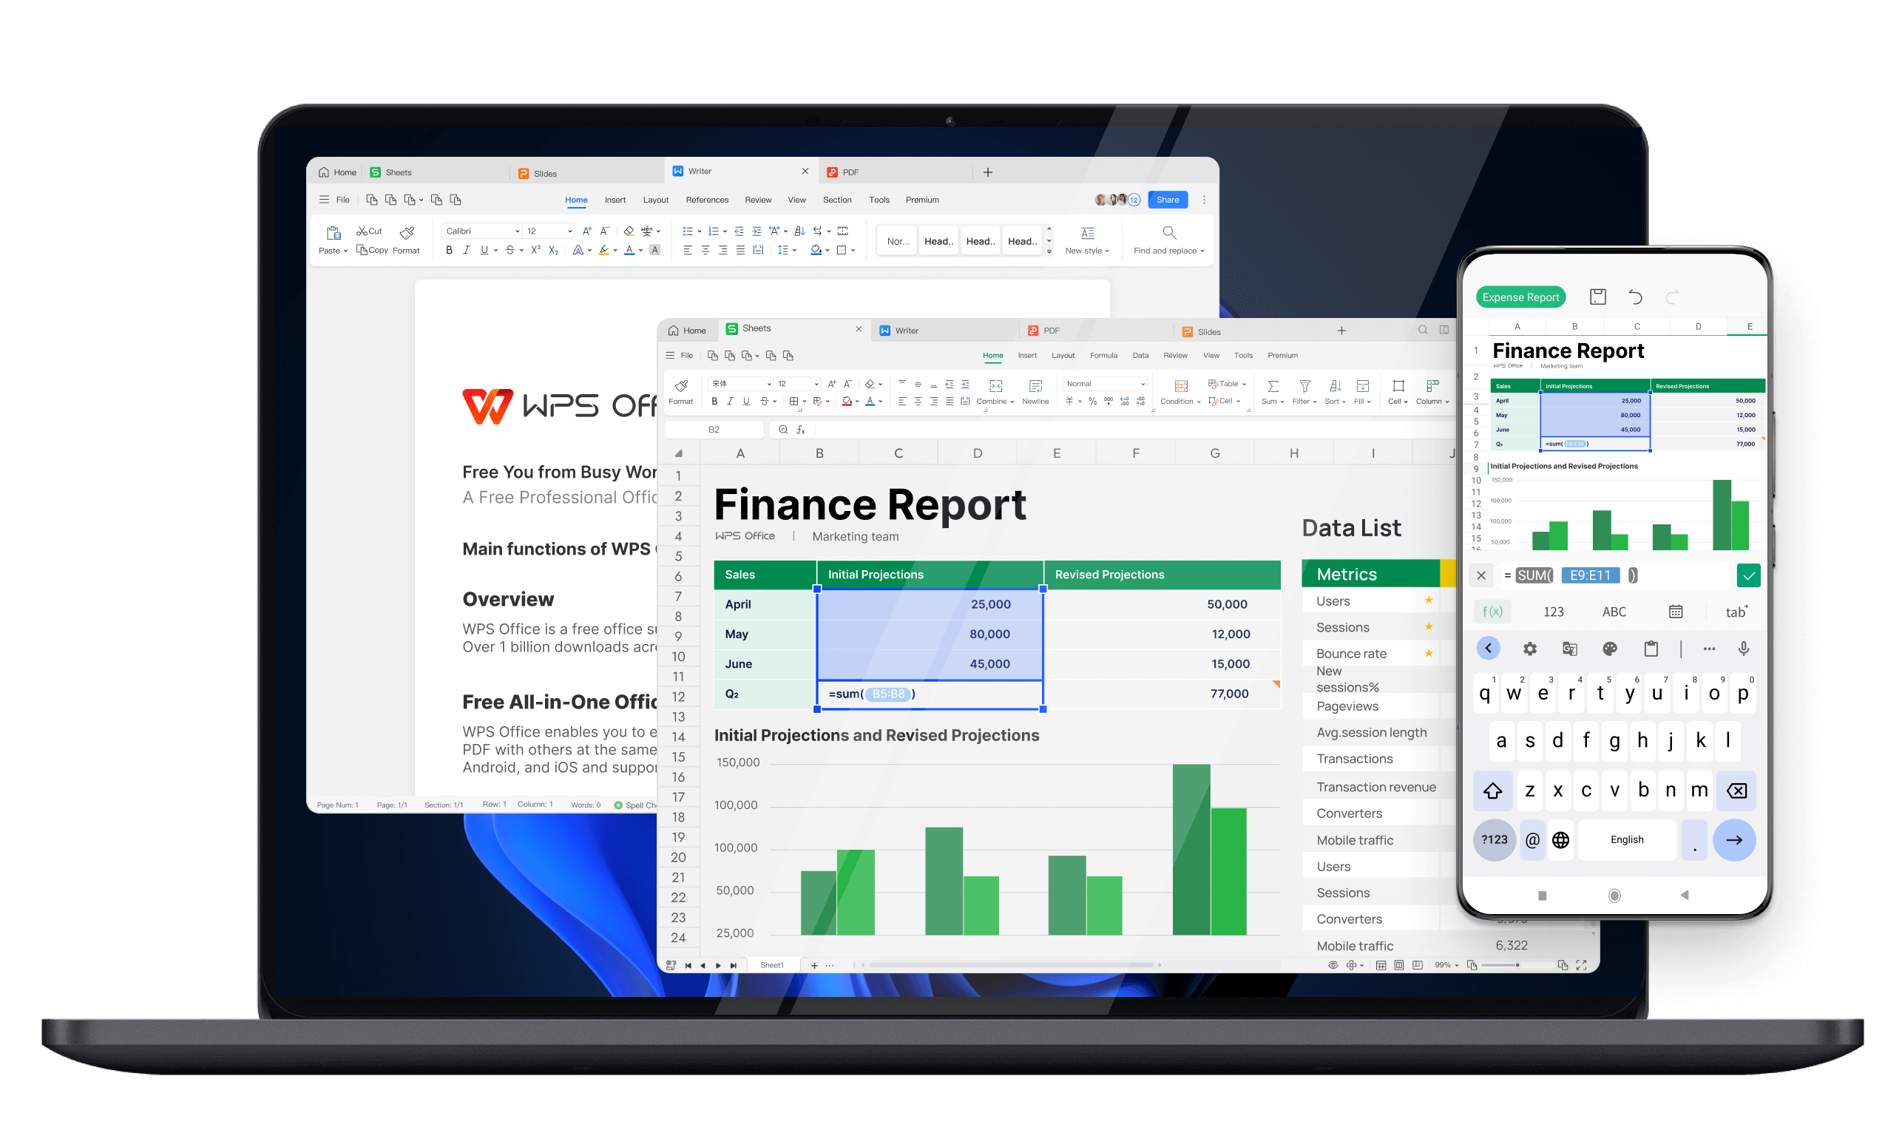Screen dimensions: 1902x1133
Task: Toggle underline formatting in Writer ribbon
Action: pyautogui.click(x=483, y=249)
